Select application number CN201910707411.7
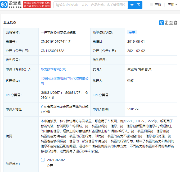 (x=56, y=41)
